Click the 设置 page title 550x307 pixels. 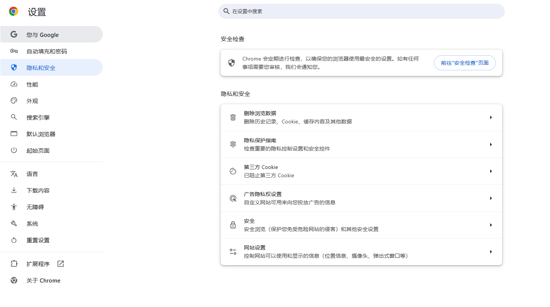(37, 12)
